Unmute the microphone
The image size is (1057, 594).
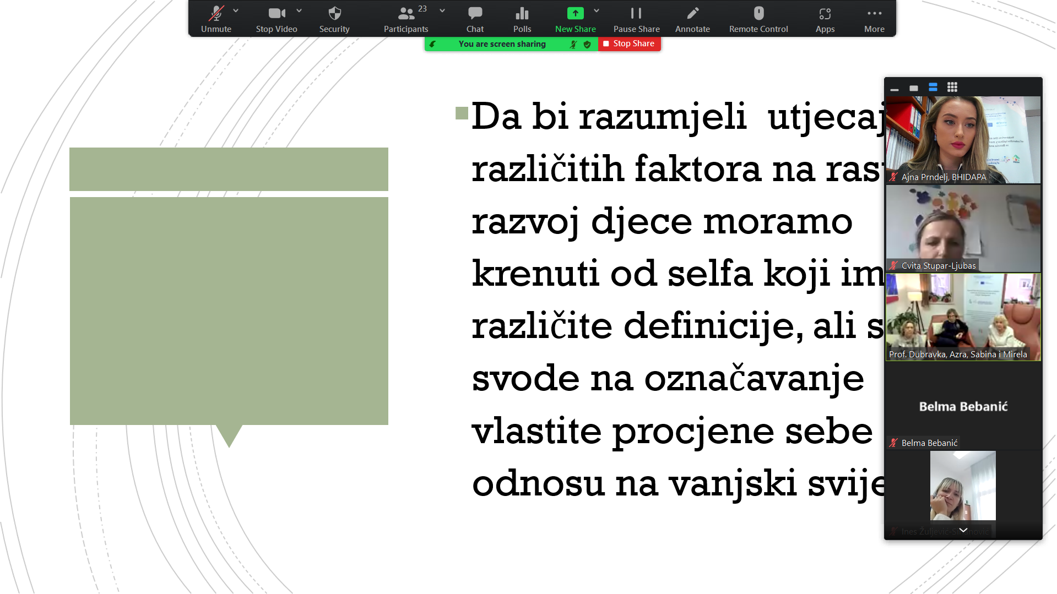[x=216, y=19]
